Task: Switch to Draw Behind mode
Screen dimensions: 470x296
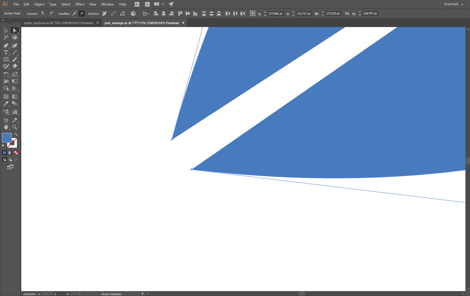Action: pos(10,160)
